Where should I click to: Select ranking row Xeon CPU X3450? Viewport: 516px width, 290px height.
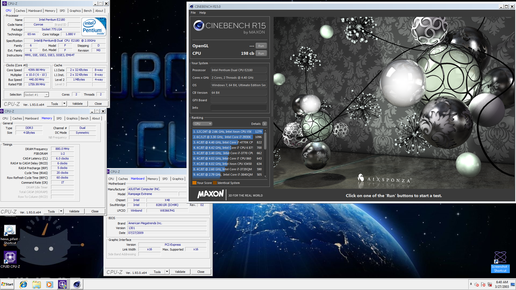228,164
